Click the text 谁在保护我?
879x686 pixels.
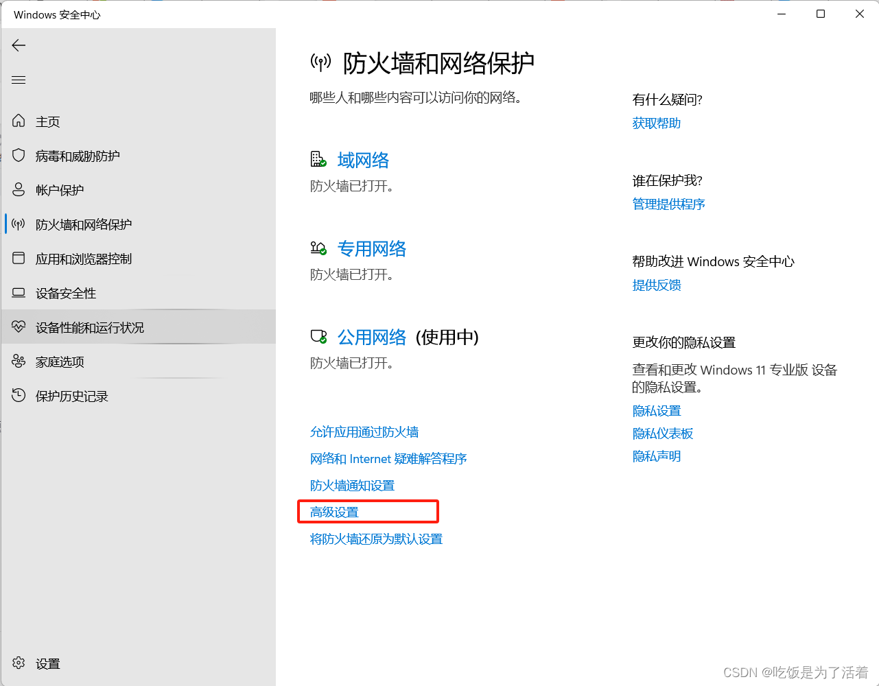668,180
